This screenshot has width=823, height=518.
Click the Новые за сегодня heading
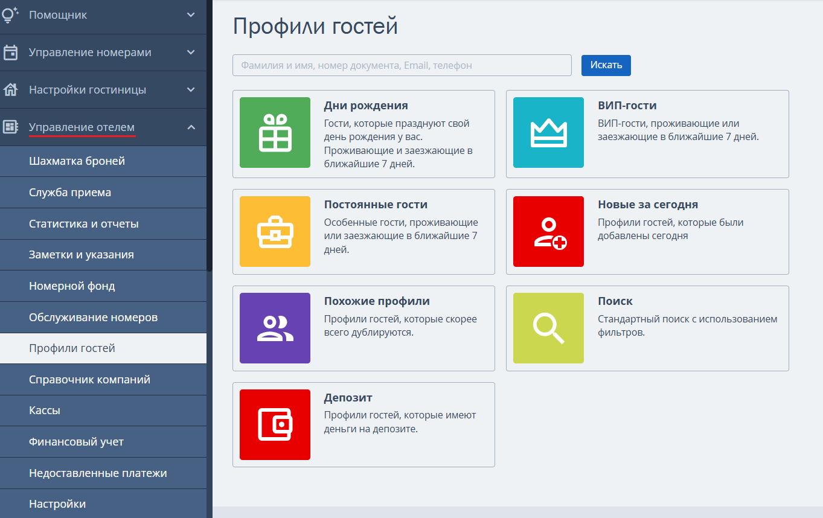tap(648, 205)
